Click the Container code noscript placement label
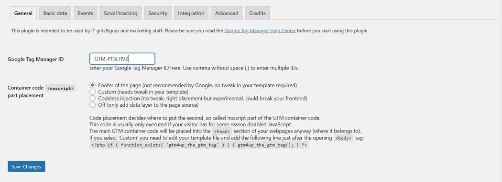The width and height of the screenshot is (502, 182). click(x=42, y=91)
